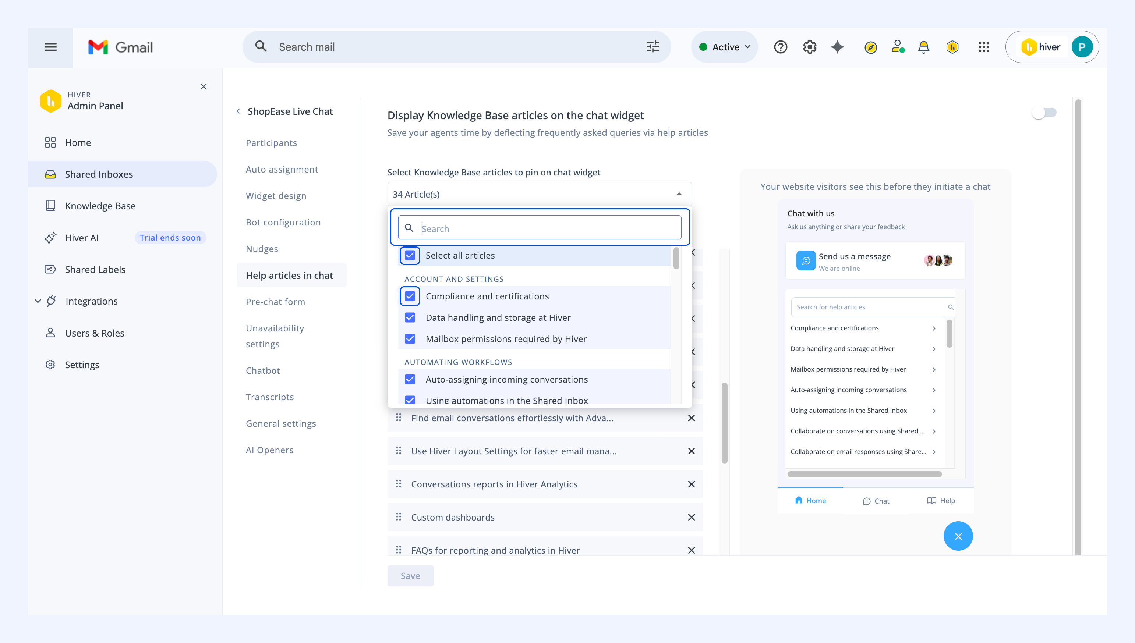Remove 'Use Hiver Layout Settings' article
The width and height of the screenshot is (1135, 643).
(692, 451)
